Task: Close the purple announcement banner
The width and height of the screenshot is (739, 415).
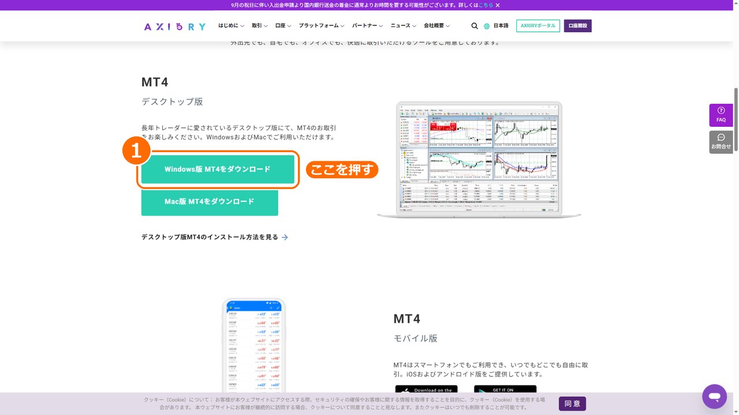Action: (498, 5)
